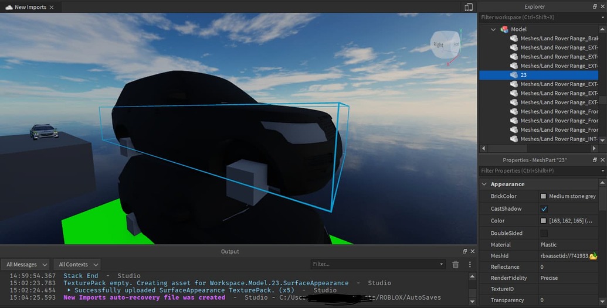Image resolution: width=607 pixels, height=308 pixels.
Task: Select item 23 in Explorer
Action: (539, 75)
